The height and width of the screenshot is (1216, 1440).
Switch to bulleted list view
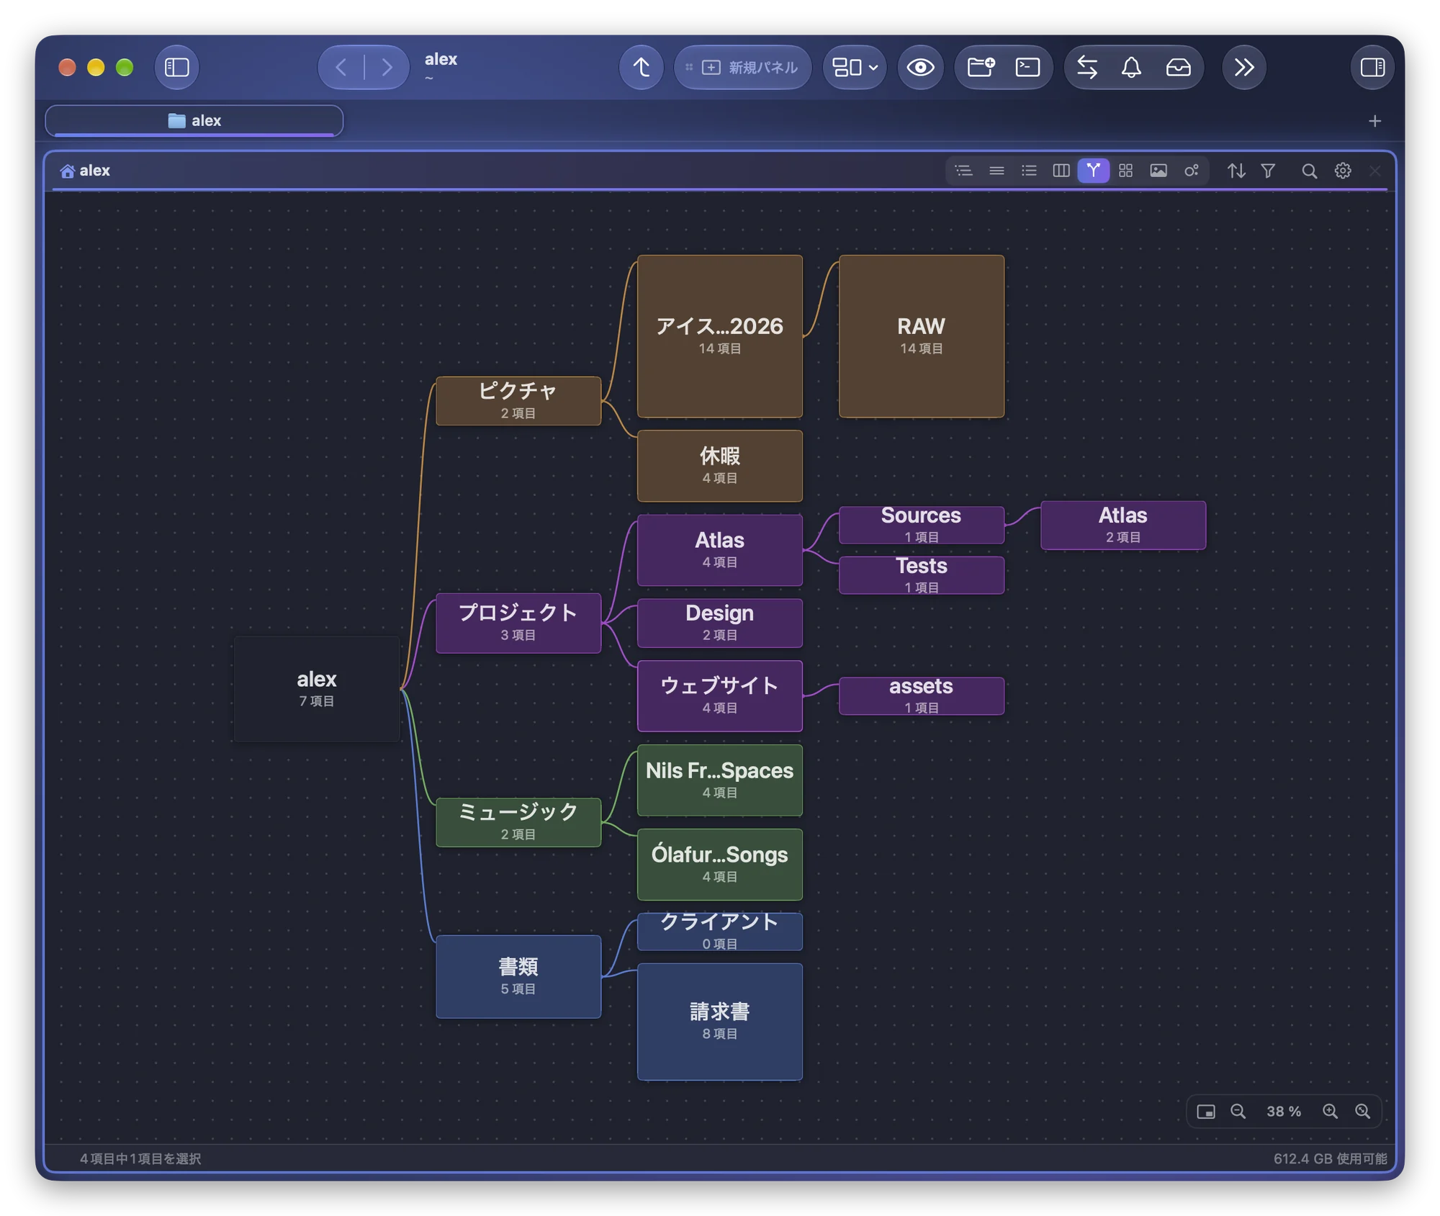(x=1029, y=171)
